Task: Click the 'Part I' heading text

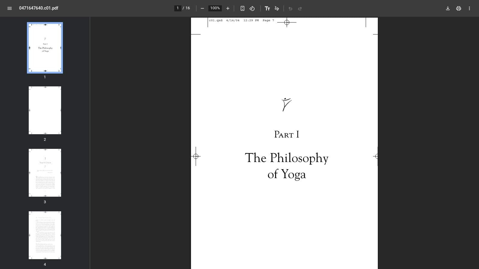Action: (287, 134)
